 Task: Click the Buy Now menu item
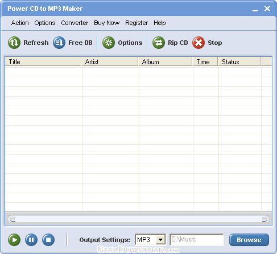coord(107,23)
